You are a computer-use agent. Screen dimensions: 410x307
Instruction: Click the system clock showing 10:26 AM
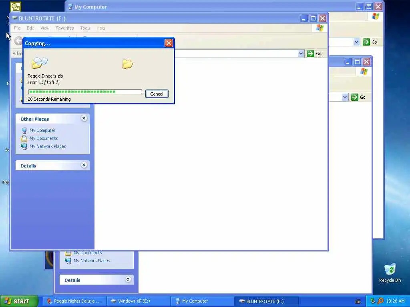395,301
